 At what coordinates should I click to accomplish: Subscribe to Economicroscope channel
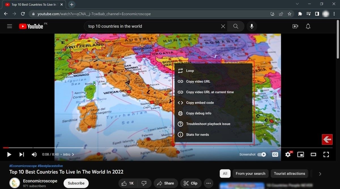76,183
